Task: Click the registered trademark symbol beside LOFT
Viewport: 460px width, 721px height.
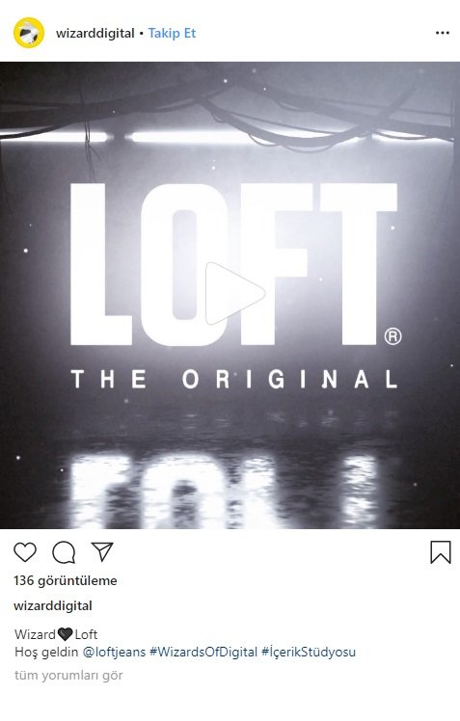Action: [392, 336]
